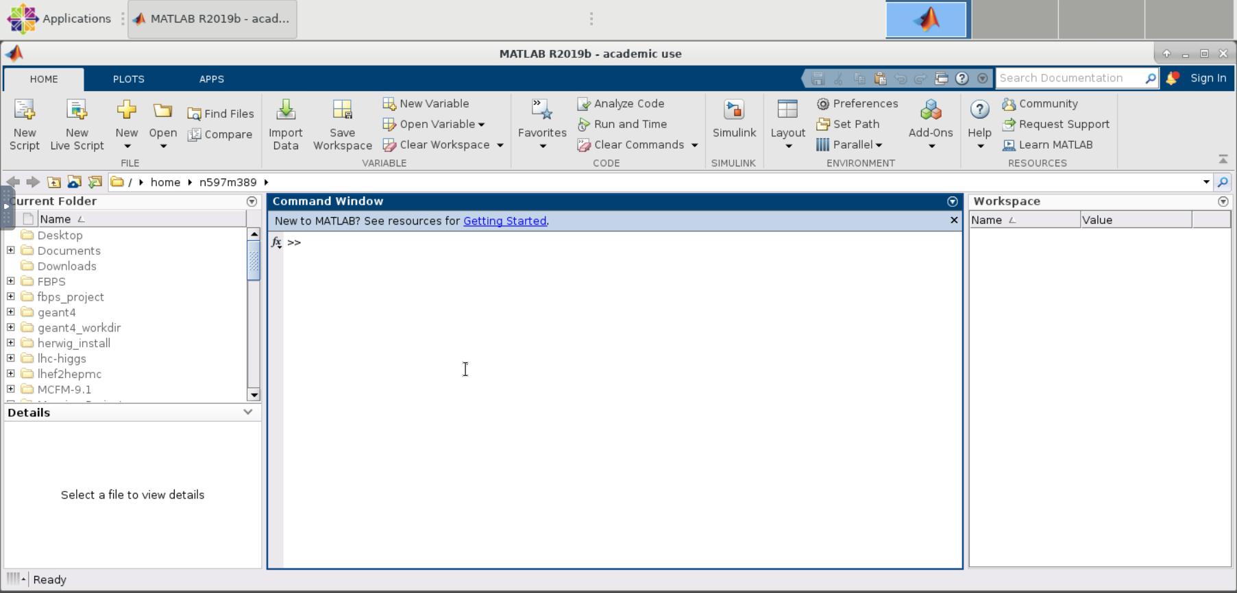Open the address bar history dropdown
This screenshot has width=1237, height=593.
(1205, 182)
